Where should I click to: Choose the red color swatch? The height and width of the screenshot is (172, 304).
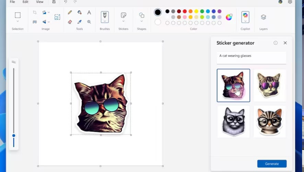tap(185, 11)
